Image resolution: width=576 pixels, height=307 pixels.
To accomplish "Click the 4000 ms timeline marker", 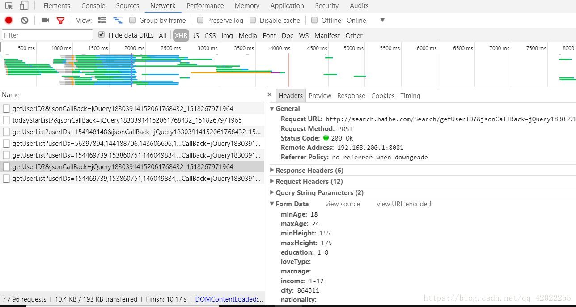I will click(x=280, y=48).
